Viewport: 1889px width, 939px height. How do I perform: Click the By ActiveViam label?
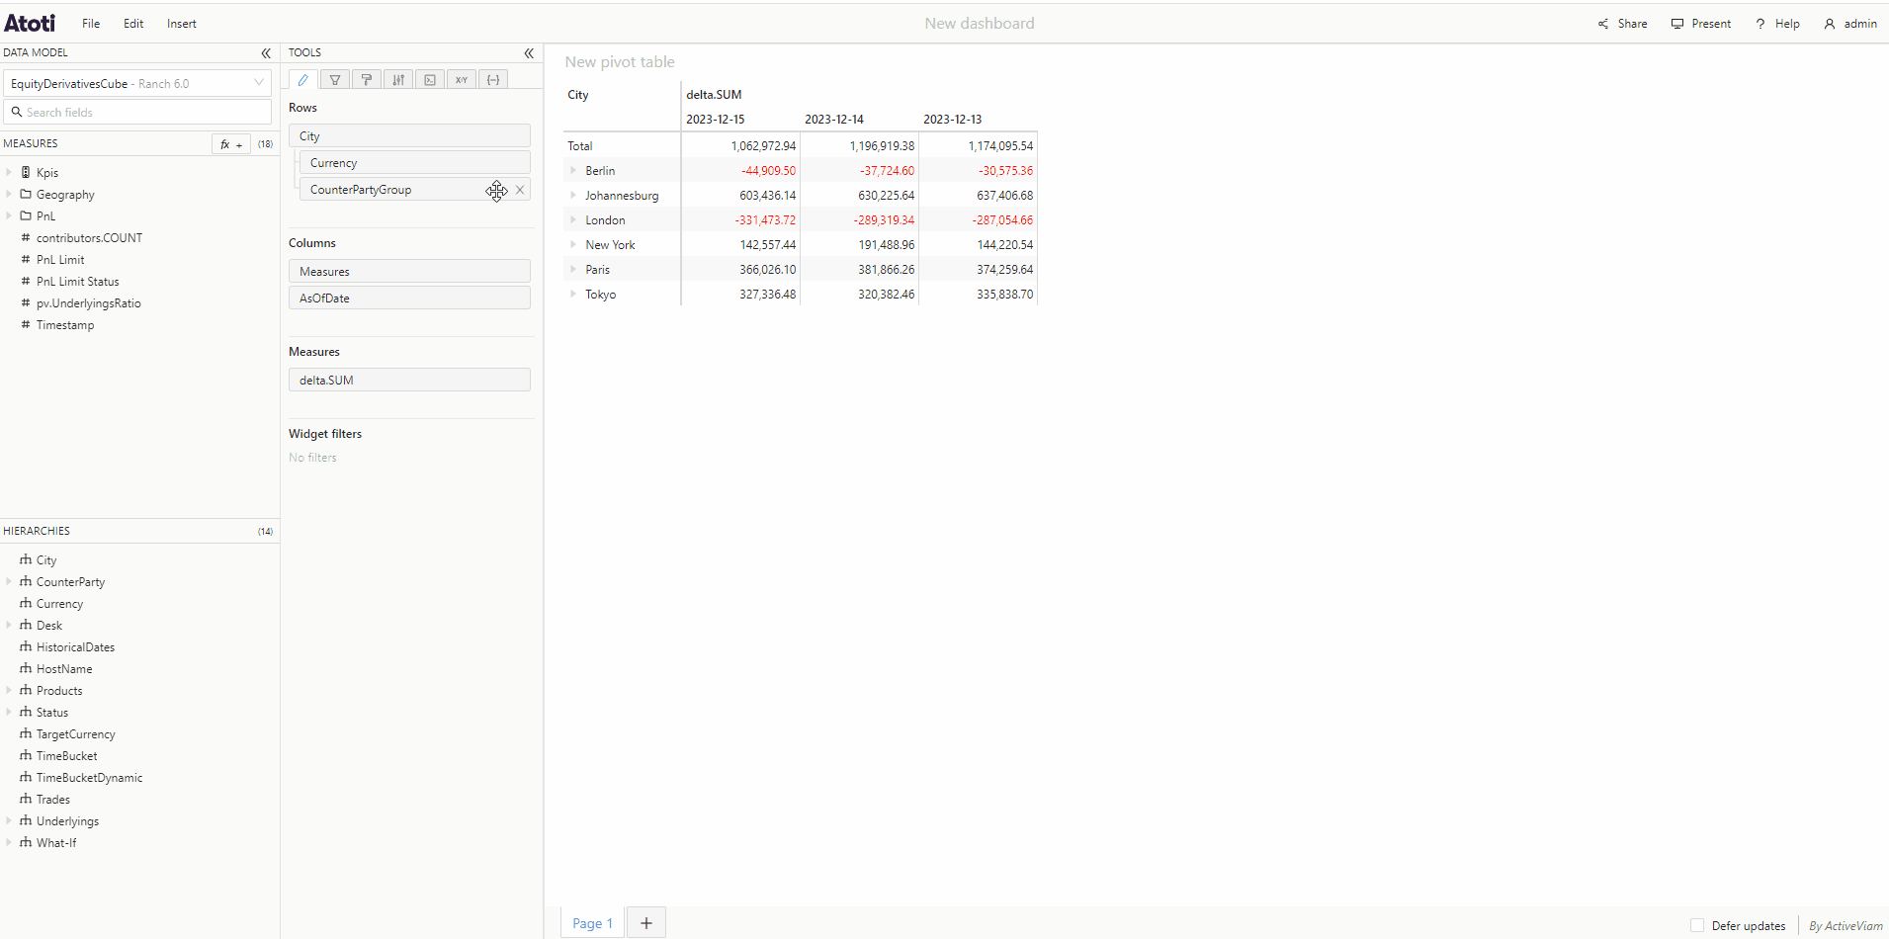pos(1846,926)
